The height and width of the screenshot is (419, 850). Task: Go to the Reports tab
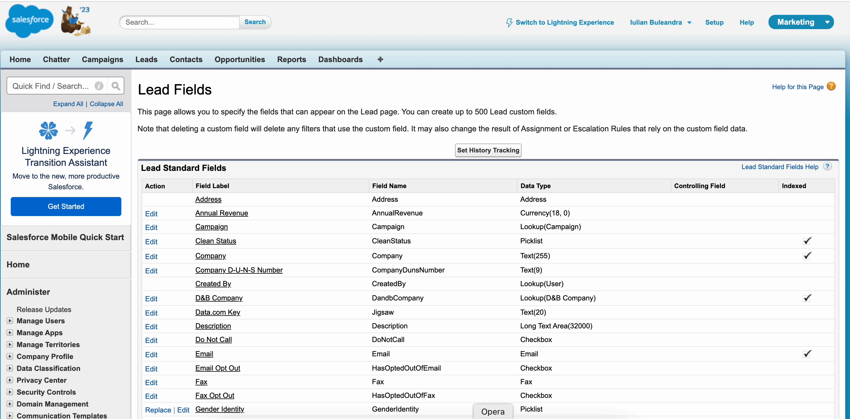[x=292, y=59]
